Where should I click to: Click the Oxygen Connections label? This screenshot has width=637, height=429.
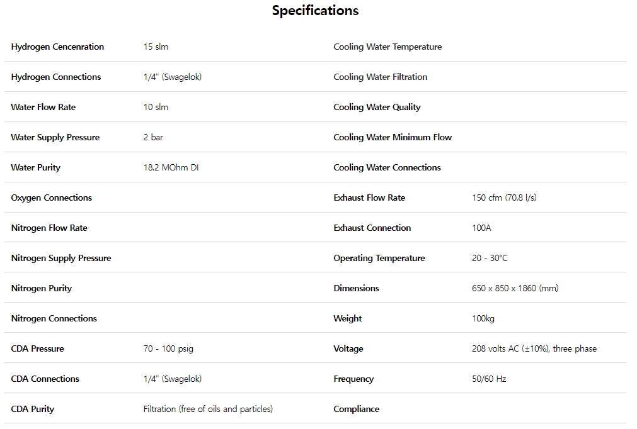click(52, 198)
